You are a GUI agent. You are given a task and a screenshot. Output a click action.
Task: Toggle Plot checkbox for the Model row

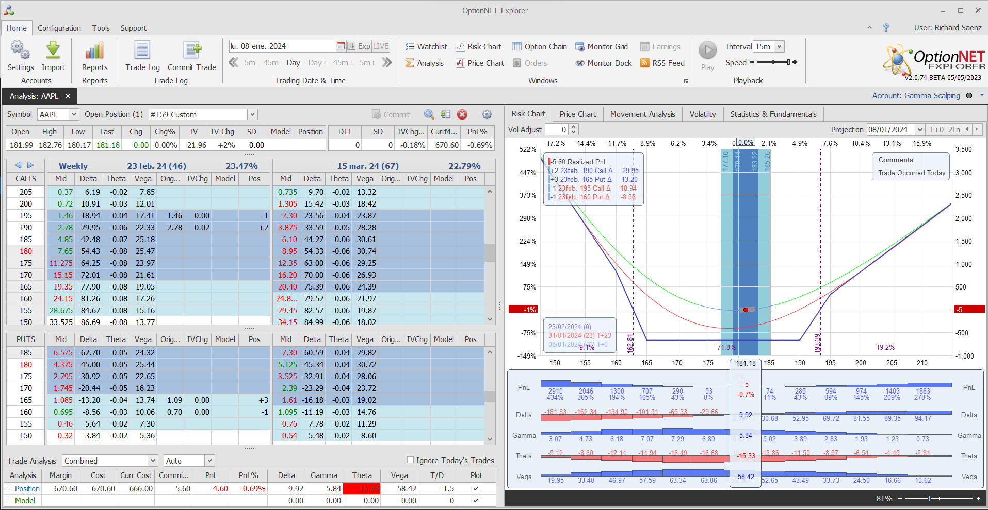pos(476,500)
